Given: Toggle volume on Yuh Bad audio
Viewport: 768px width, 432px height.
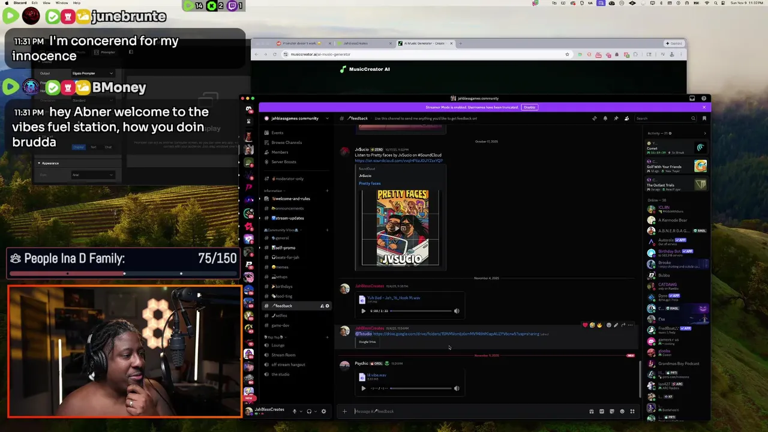Looking at the screenshot, I should coord(456,311).
